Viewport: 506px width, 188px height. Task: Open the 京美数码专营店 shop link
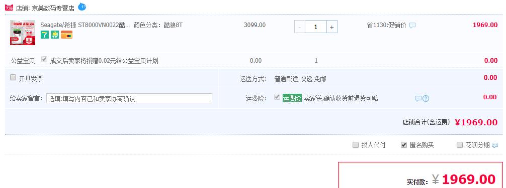tap(53, 9)
